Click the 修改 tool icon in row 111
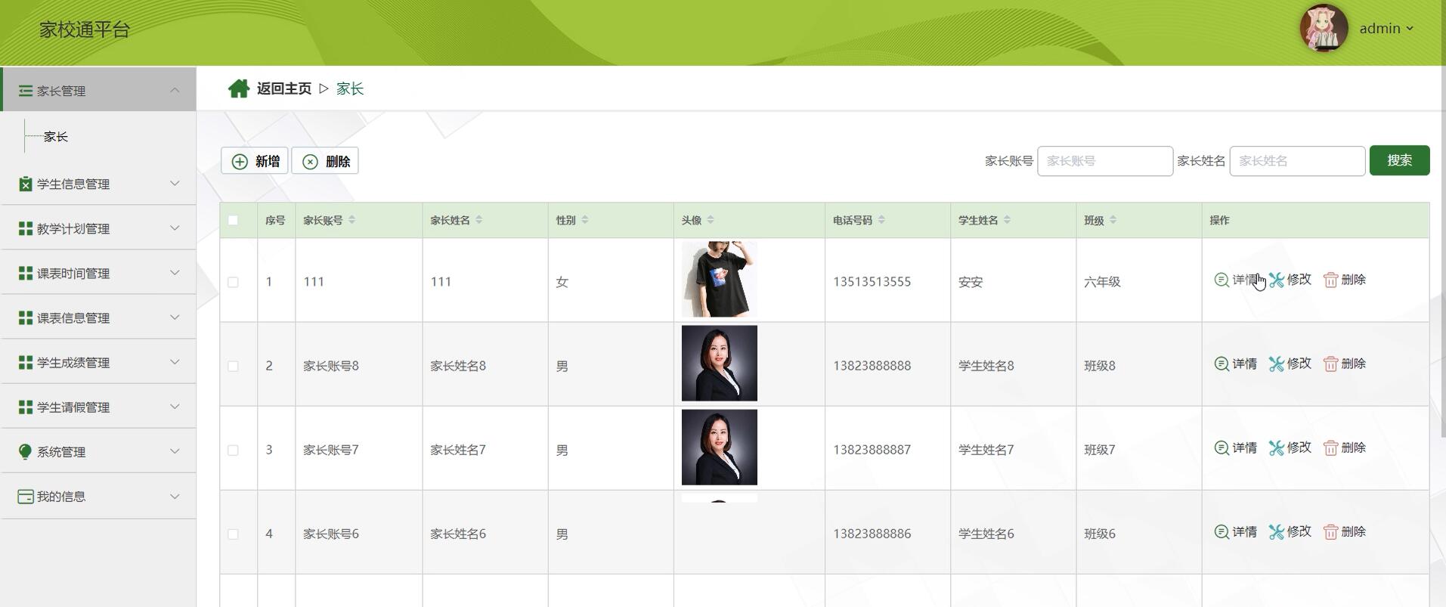This screenshot has width=1446, height=607. (1277, 280)
